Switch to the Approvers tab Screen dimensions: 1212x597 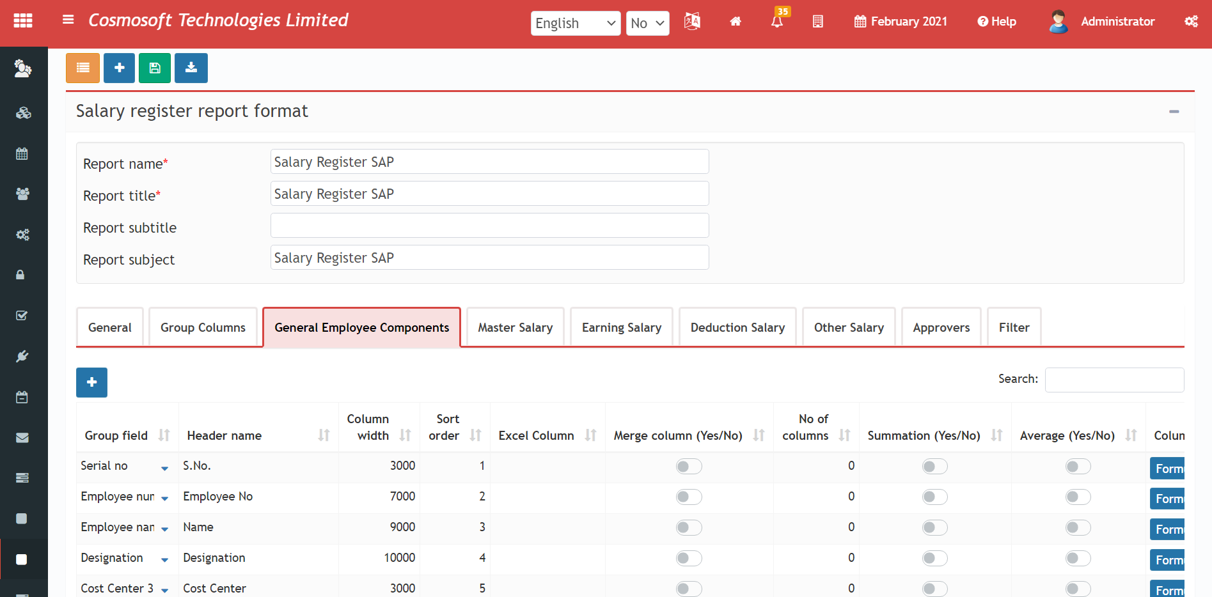pos(941,328)
